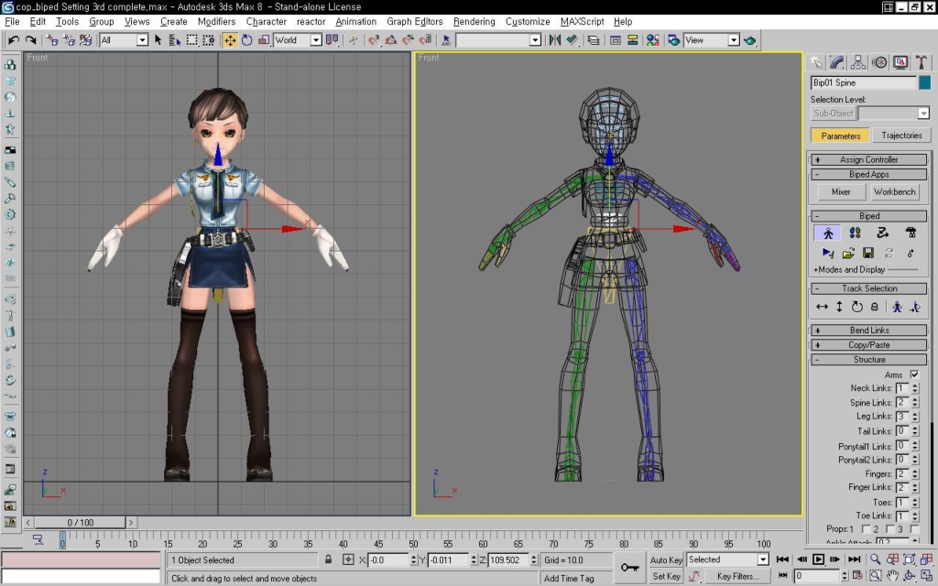
Task: Open the MAXScript menu
Action: pos(582,22)
